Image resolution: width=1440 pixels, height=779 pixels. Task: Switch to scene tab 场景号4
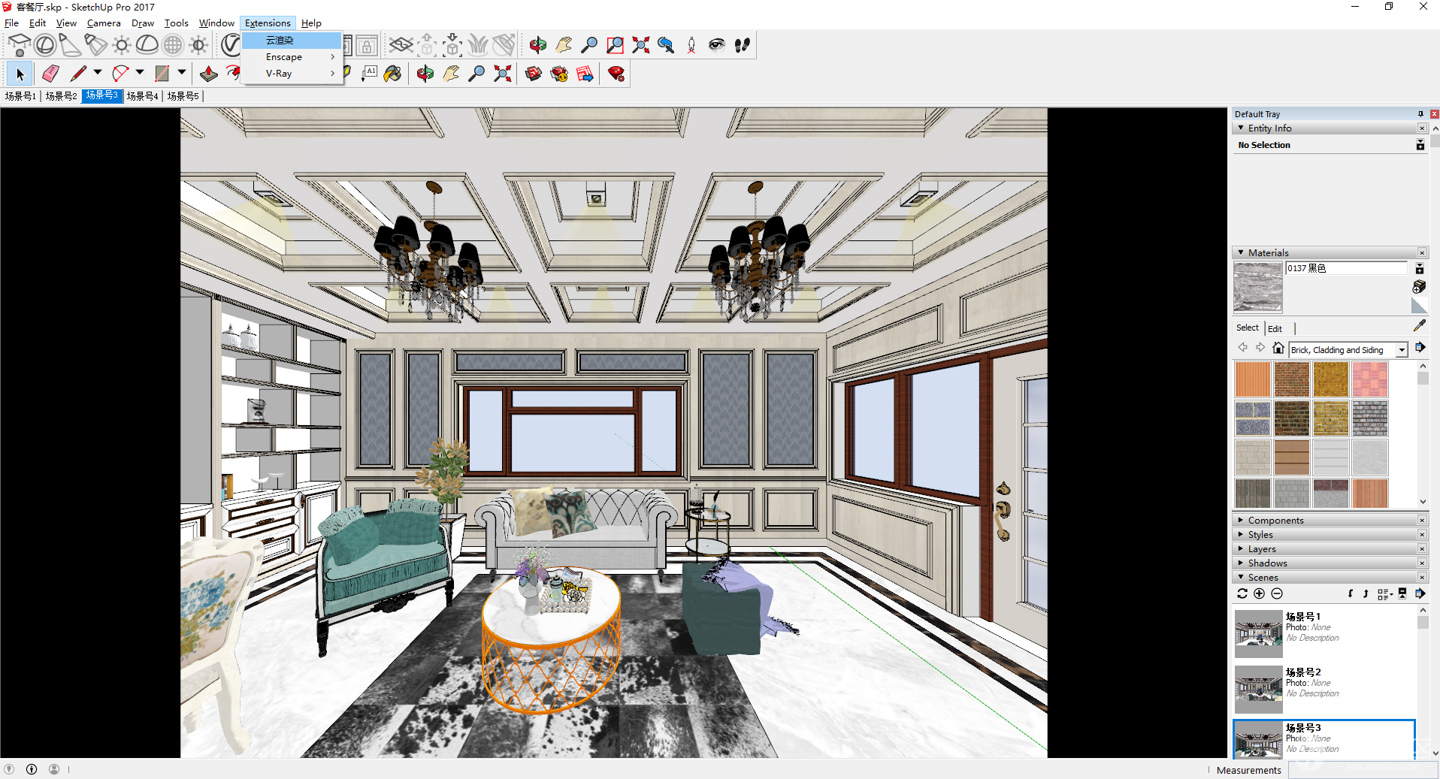click(x=142, y=96)
